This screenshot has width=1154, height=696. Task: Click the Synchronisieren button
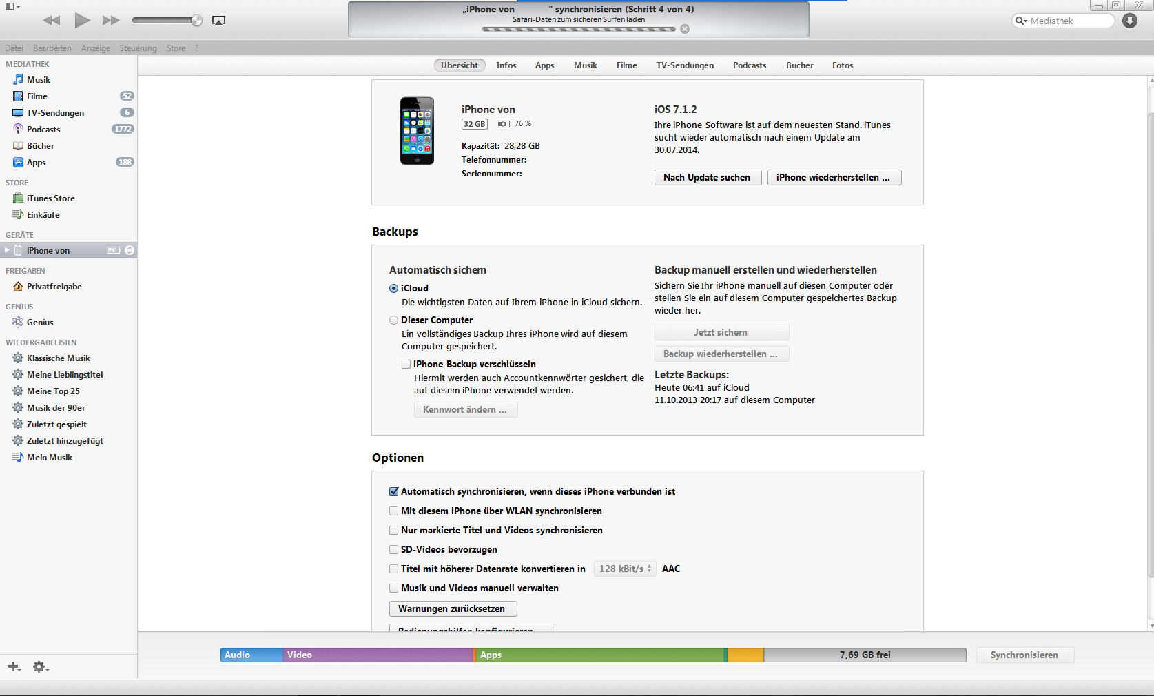pos(1024,655)
